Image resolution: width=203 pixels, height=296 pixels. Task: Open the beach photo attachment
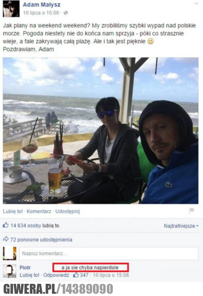[x=101, y=131]
